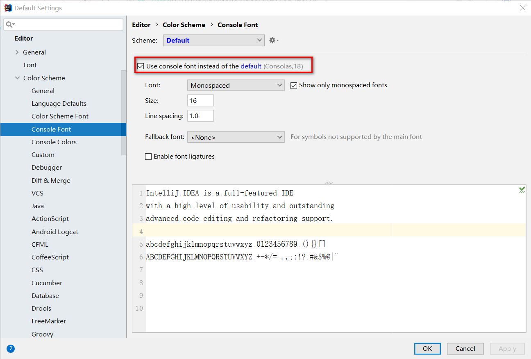Click the settings tree vertical scrollbar
The width and height of the screenshot is (531, 359).
coord(124,113)
